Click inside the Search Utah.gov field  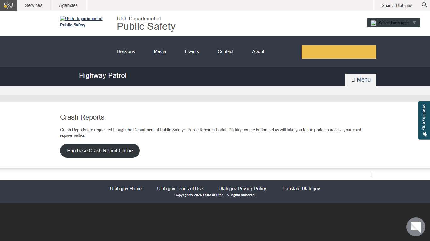pos(397,5)
